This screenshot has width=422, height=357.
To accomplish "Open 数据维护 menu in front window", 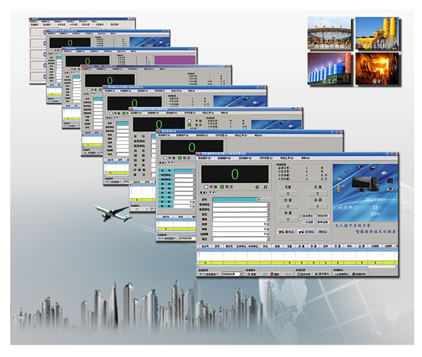I will [225, 158].
